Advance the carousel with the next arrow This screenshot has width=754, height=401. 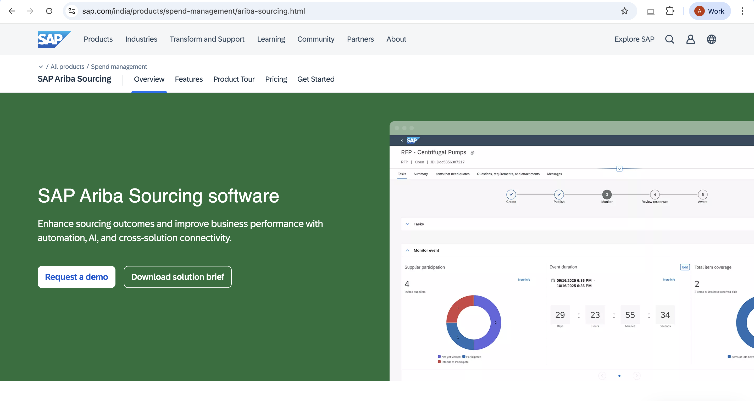[x=637, y=376]
